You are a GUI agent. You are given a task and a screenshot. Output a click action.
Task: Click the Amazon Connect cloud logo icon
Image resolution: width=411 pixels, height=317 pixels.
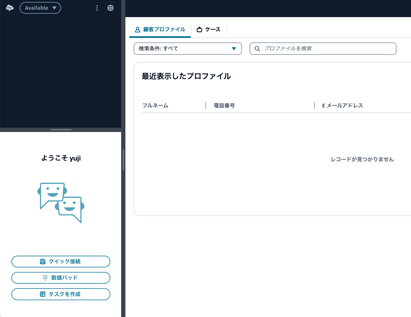pos(10,8)
